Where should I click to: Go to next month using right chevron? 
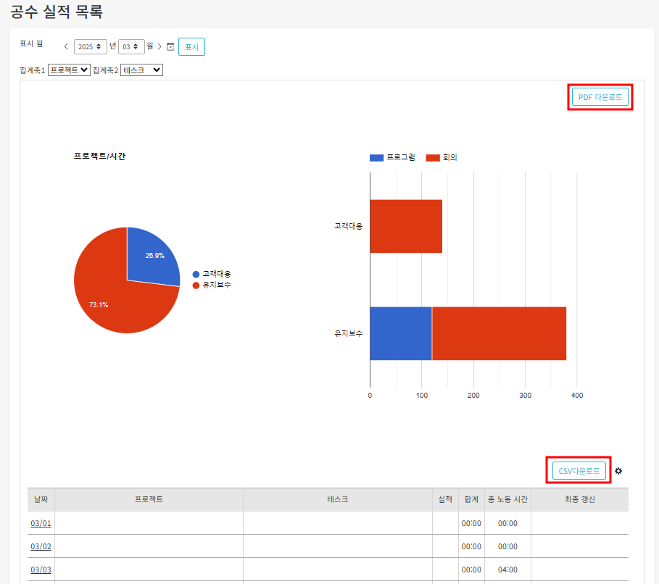click(159, 47)
